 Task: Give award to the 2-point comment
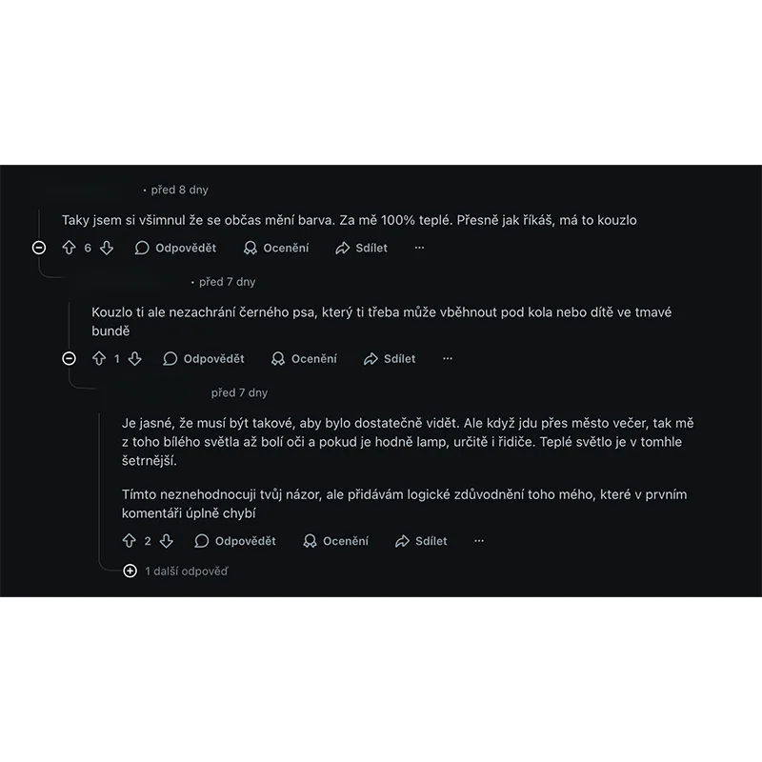coord(335,541)
